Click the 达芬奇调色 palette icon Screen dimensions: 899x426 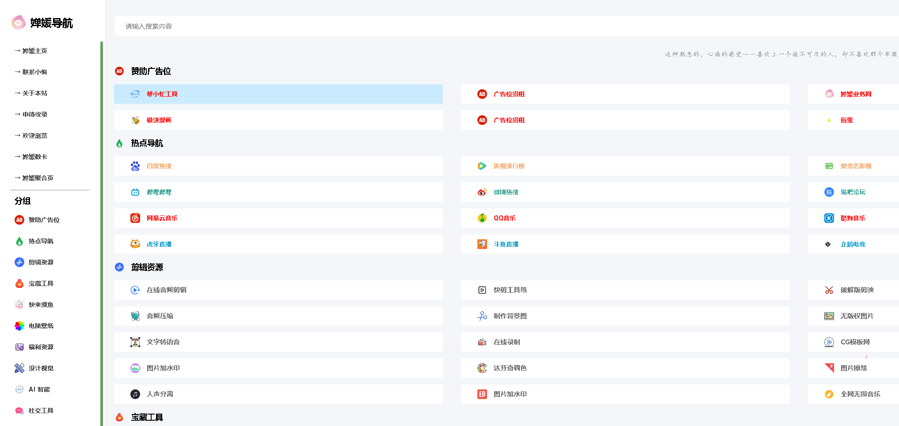tap(482, 368)
